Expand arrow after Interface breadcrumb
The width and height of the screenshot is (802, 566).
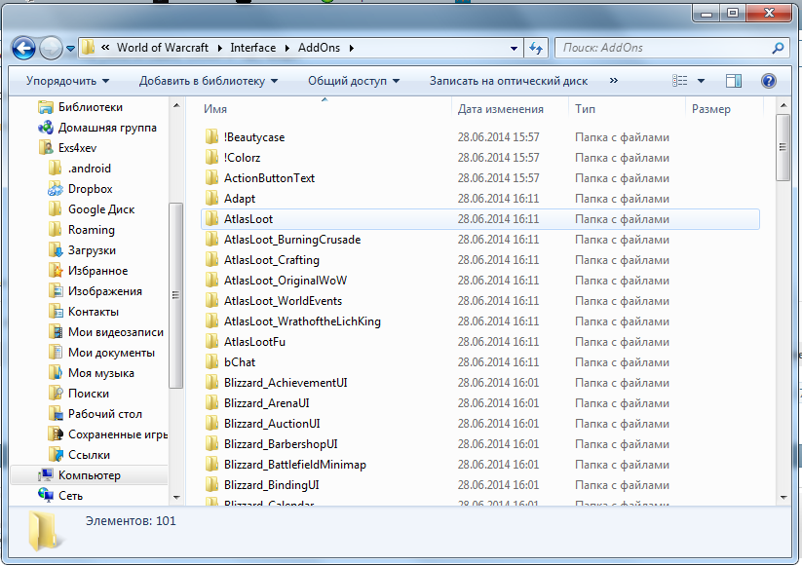(286, 48)
